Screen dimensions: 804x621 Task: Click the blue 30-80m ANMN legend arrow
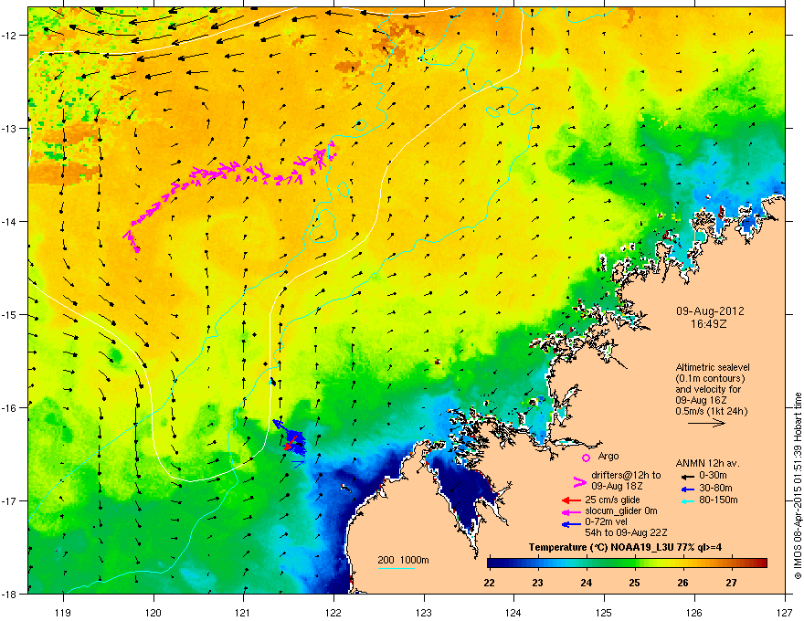tap(688, 489)
